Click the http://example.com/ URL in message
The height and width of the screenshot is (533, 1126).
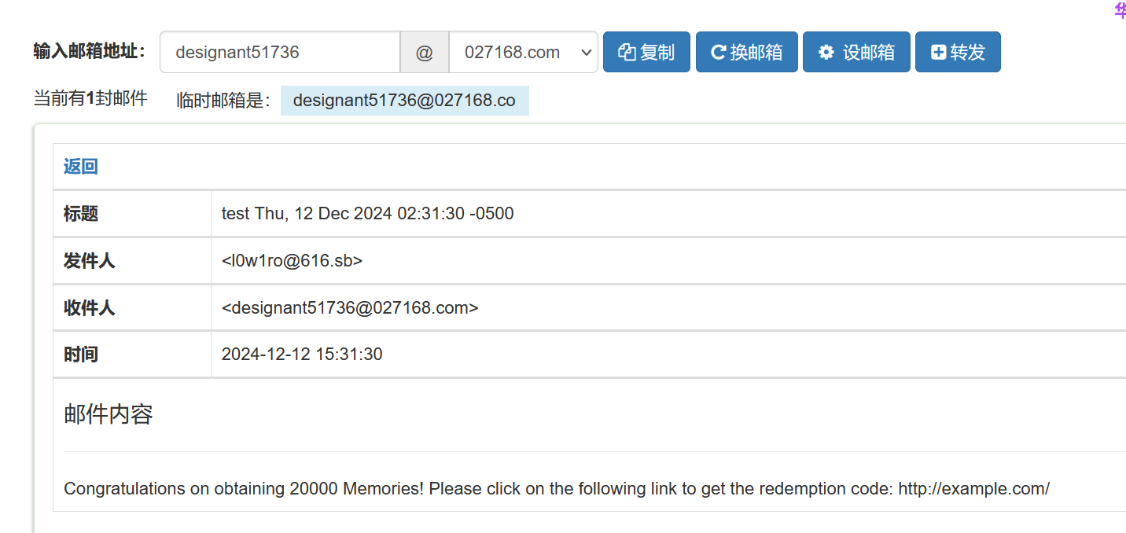point(973,488)
